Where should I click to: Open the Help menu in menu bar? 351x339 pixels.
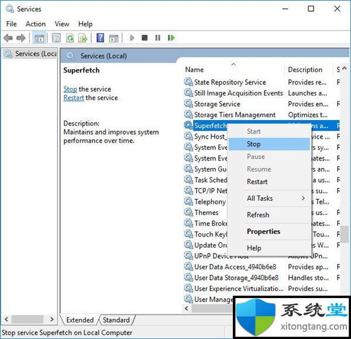(x=85, y=24)
